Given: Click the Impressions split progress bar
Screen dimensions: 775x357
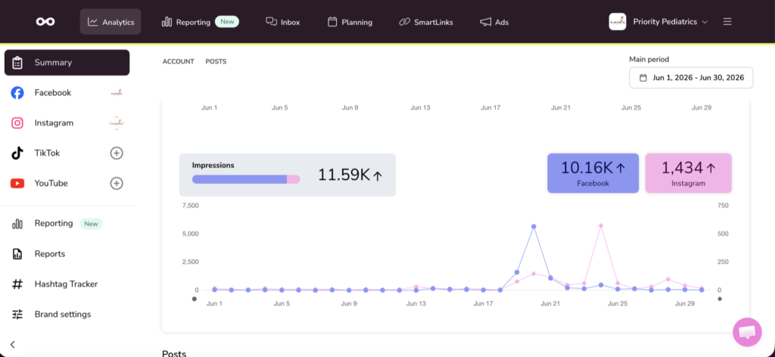Looking at the screenshot, I should click(246, 179).
